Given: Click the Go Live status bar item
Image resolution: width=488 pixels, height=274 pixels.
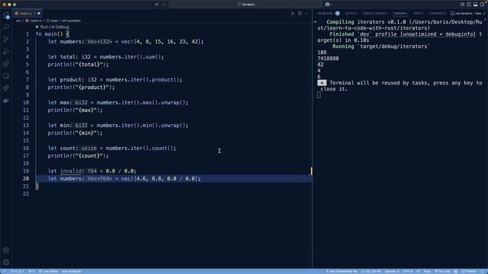Looking at the screenshot, I should pos(442,271).
